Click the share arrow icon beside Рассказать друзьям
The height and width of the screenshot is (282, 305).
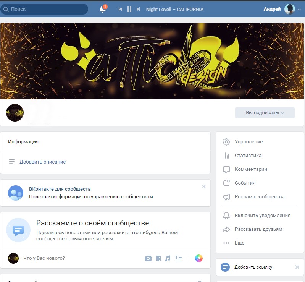coord(226,229)
